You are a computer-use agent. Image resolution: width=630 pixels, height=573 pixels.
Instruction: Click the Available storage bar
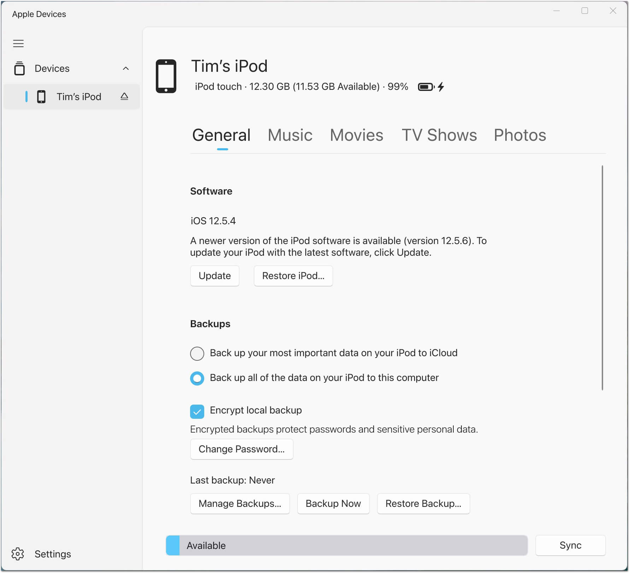click(x=347, y=545)
